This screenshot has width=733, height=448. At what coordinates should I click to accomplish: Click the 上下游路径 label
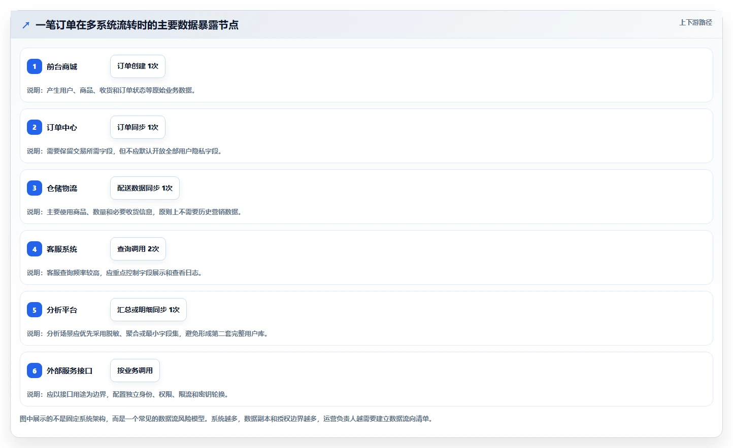coord(695,22)
